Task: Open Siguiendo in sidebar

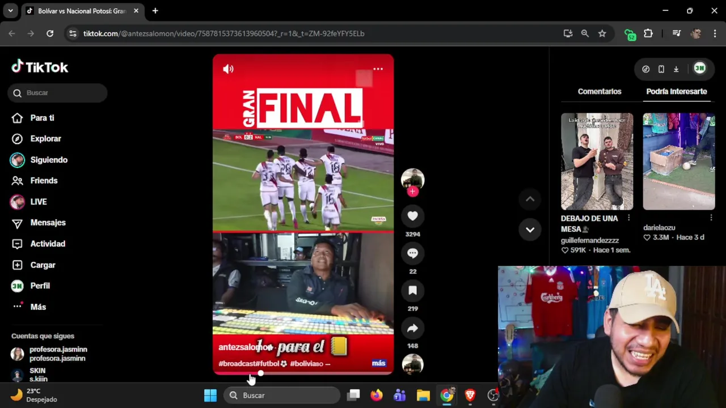Action: (x=40, y=160)
